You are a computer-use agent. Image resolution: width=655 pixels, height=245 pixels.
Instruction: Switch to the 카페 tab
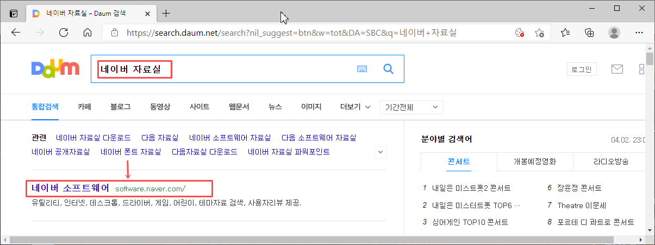click(x=84, y=107)
